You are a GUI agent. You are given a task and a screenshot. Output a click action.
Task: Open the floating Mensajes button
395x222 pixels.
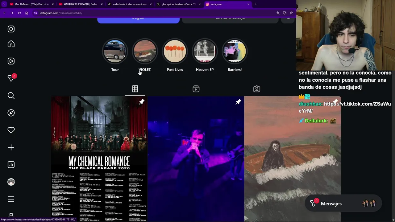coord(343,203)
